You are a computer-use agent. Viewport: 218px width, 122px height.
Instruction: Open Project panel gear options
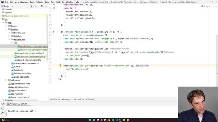42,6
